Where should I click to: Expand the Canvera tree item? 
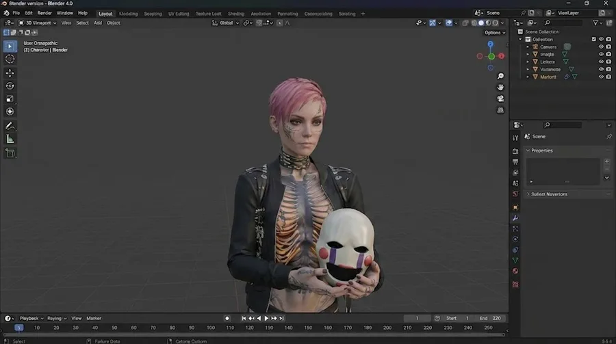(528, 47)
